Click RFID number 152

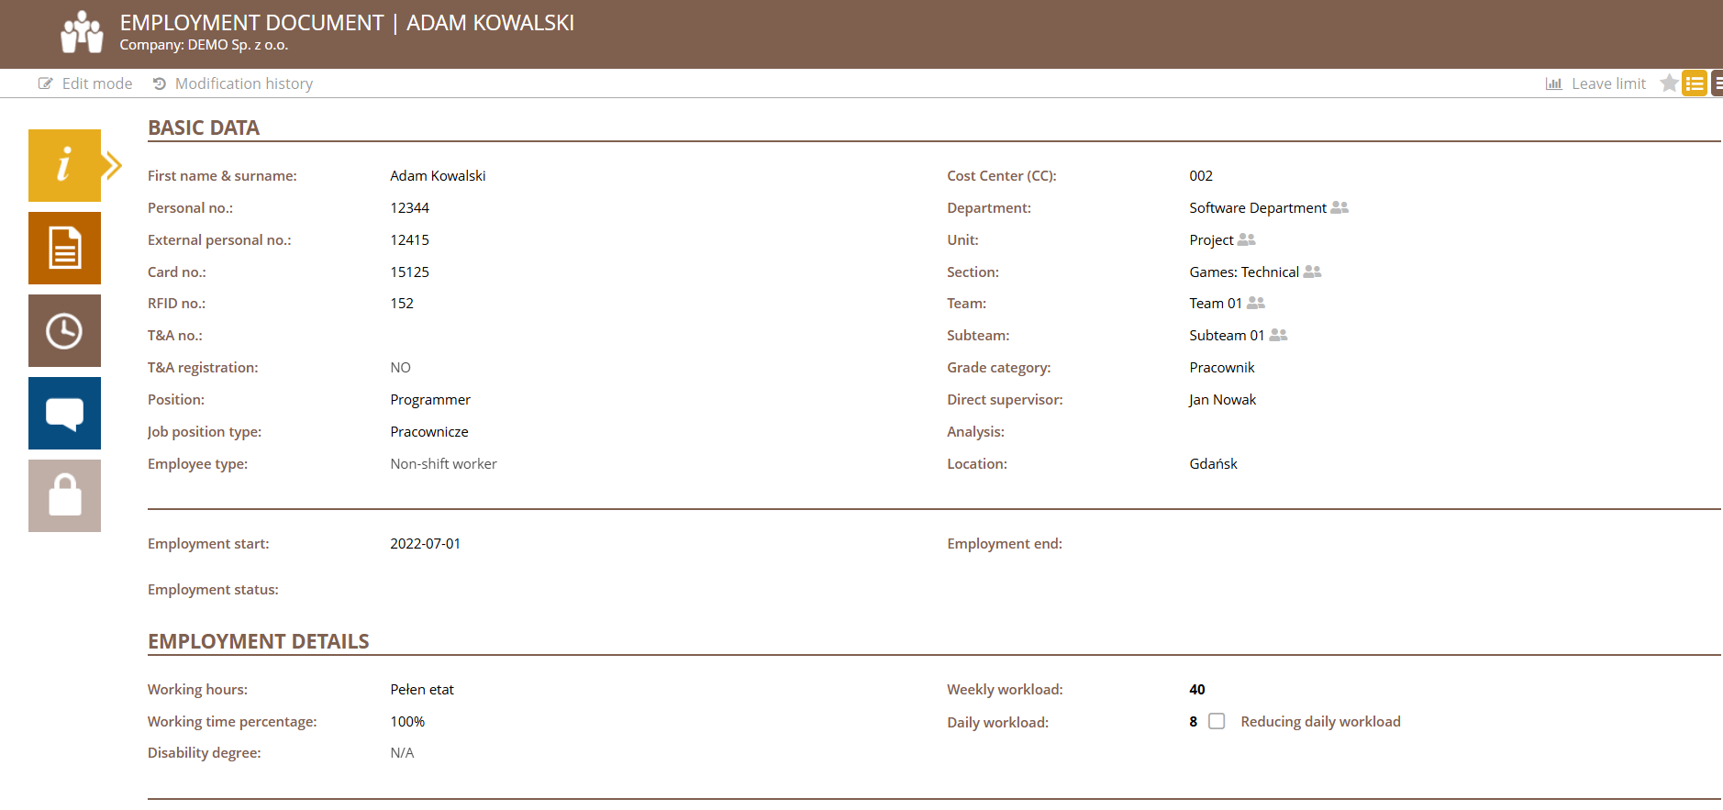point(402,303)
